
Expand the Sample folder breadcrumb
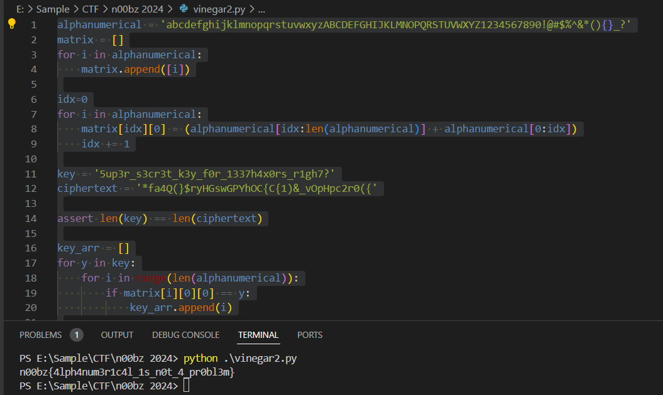point(53,9)
